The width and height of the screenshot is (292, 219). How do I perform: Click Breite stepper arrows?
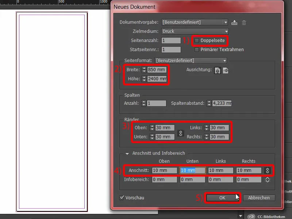pos(144,70)
